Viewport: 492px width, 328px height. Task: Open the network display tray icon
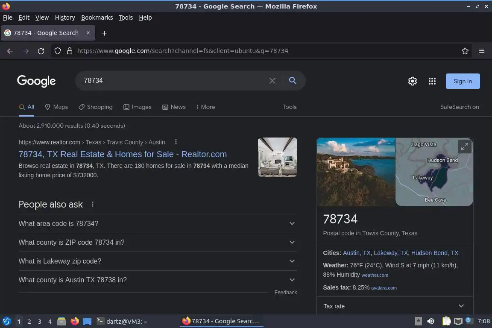[x=458, y=321]
